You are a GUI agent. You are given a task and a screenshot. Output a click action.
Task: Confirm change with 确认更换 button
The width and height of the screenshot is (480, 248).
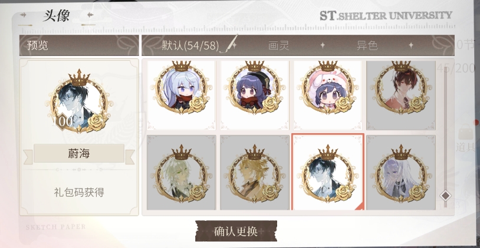236,231
